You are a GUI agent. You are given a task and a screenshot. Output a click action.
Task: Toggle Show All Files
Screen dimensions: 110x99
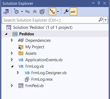coord(42,12)
